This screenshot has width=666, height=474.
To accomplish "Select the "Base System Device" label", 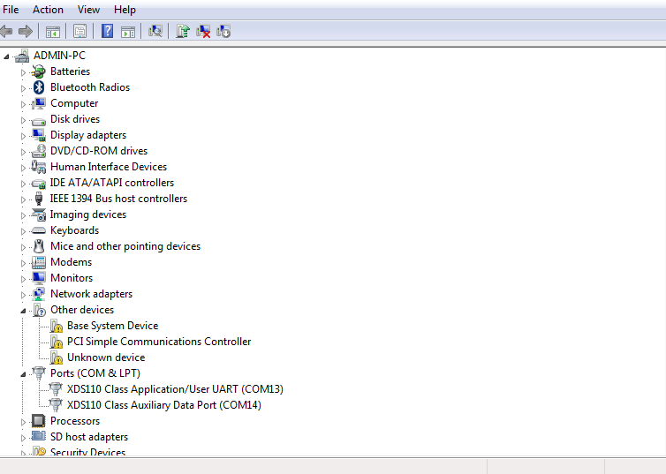I will point(112,326).
